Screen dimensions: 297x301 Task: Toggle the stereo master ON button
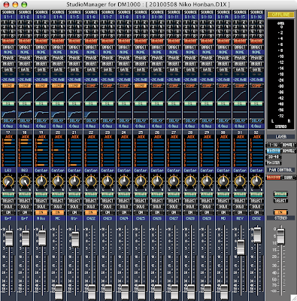tap(280, 212)
